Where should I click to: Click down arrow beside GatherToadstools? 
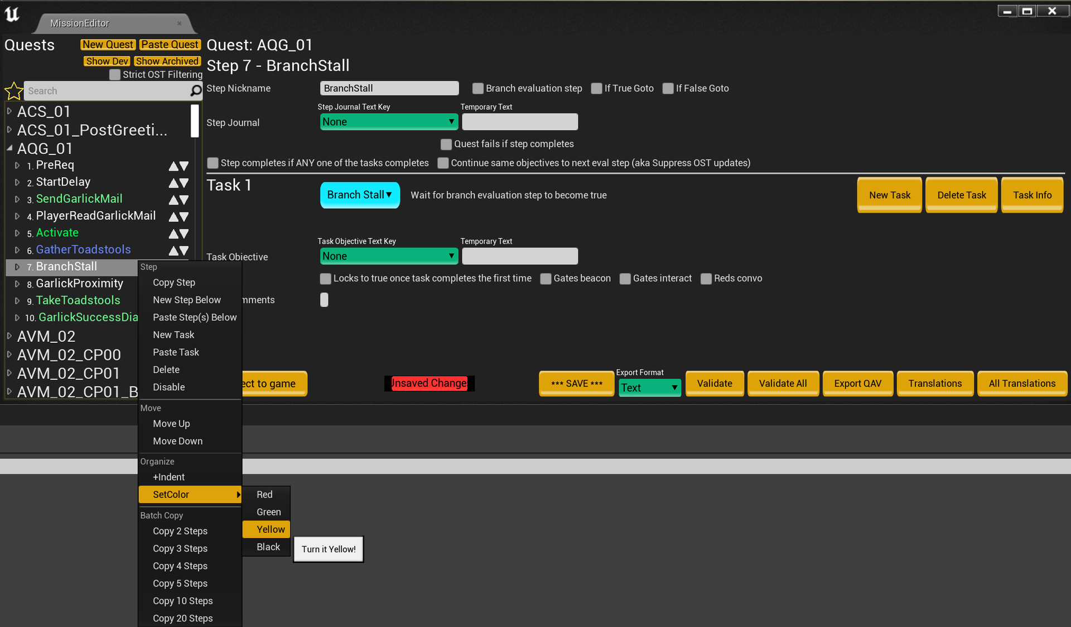pyautogui.click(x=184, y=250)
